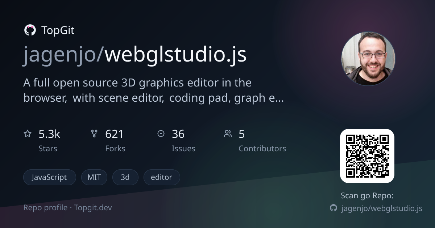
Task: Select the editor topic tag
Action: tap(162, 177)
